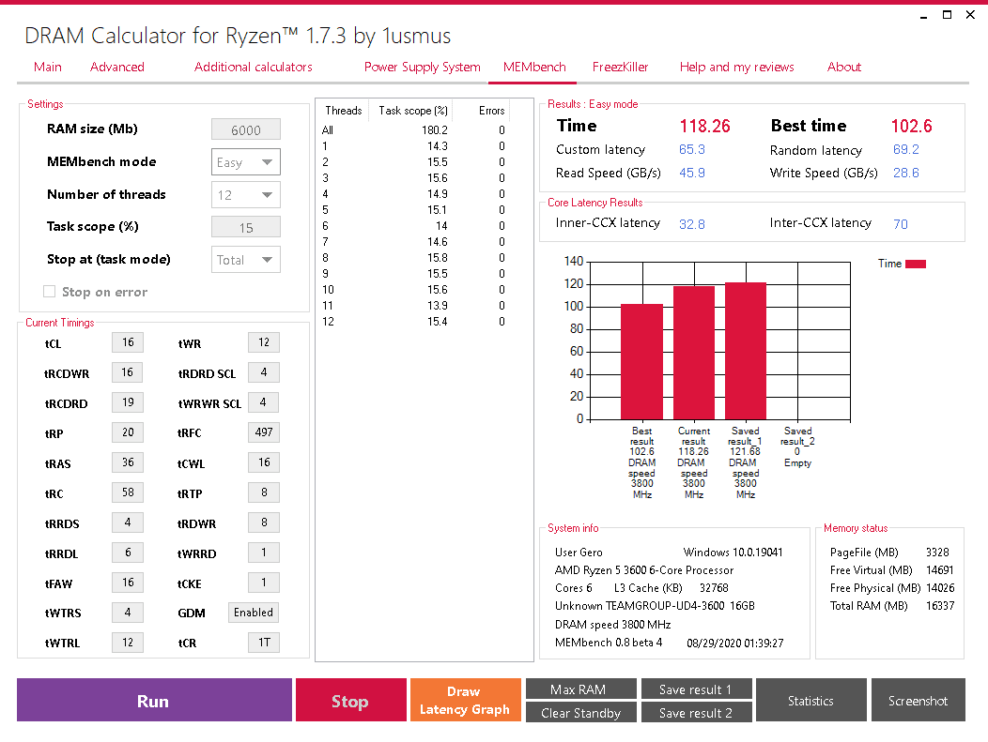Screen dimensions: 988x742
Task: Switch to the About tab
Action: tap(843, 67)
